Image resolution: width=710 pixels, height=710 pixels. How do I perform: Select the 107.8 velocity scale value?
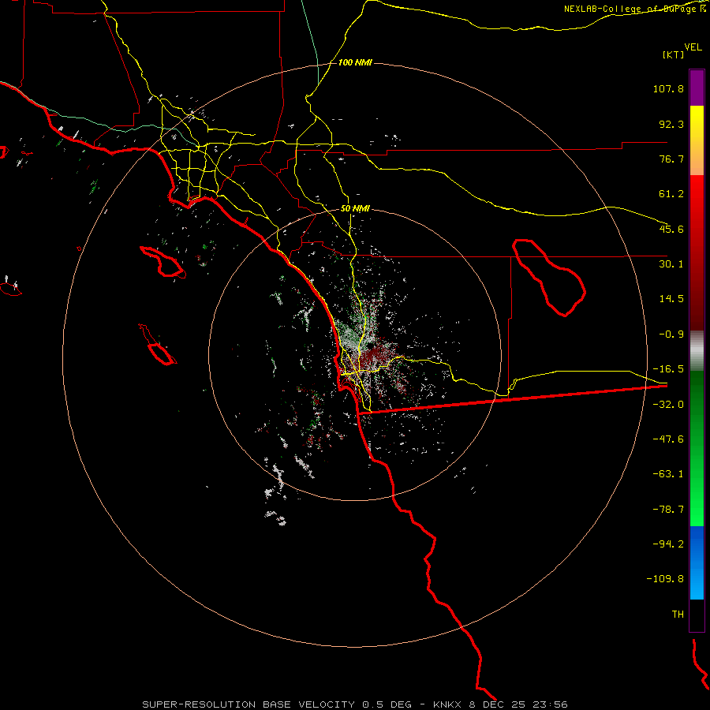tap(668, 88)
